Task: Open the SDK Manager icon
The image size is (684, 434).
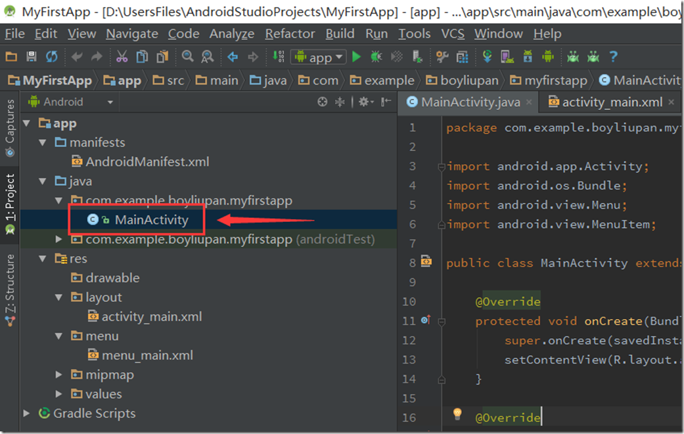Action: coord(529,57)
